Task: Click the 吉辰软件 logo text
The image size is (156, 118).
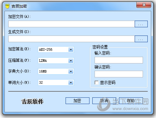Action: [x=32, y=101]
